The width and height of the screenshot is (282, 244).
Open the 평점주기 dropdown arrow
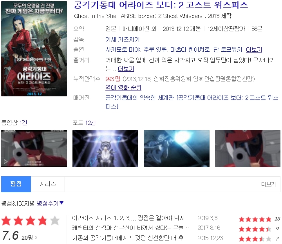(x=61, y=203)
